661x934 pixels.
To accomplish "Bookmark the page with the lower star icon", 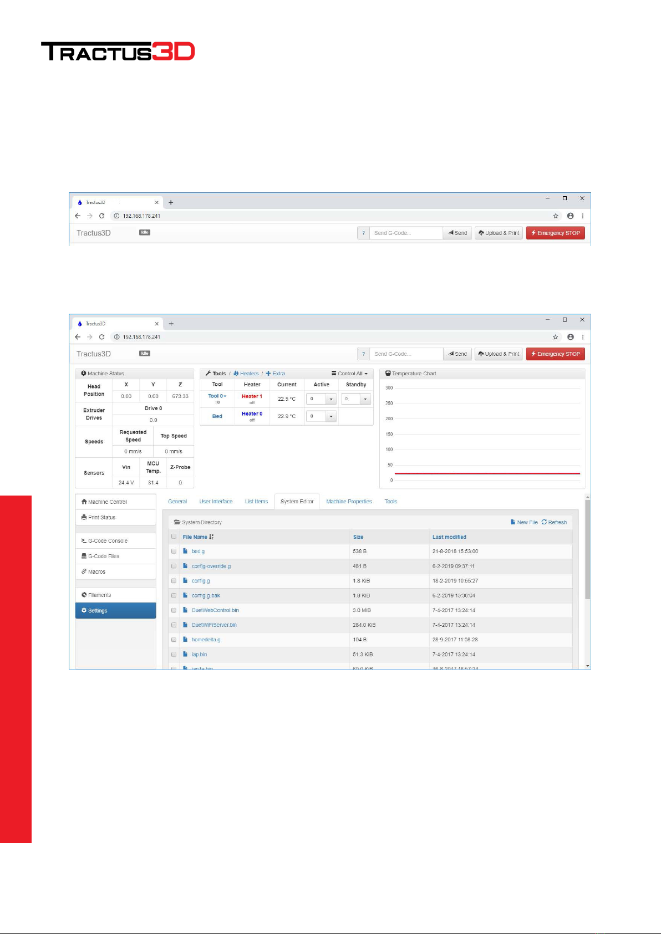I will click(x=555, y=336).
